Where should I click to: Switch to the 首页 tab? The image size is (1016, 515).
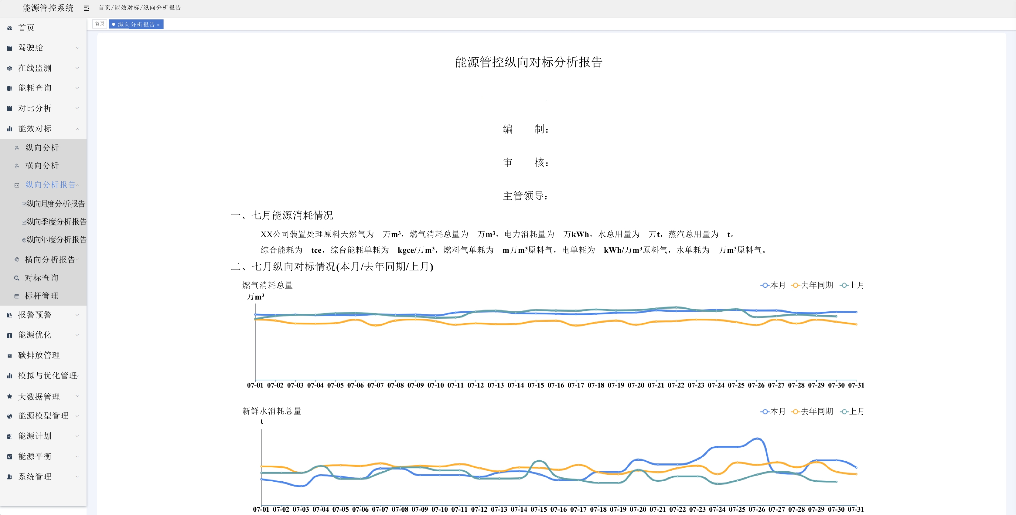100,24
